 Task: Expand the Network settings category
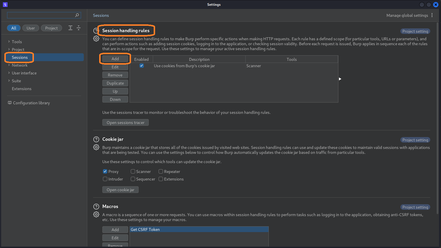8,65
